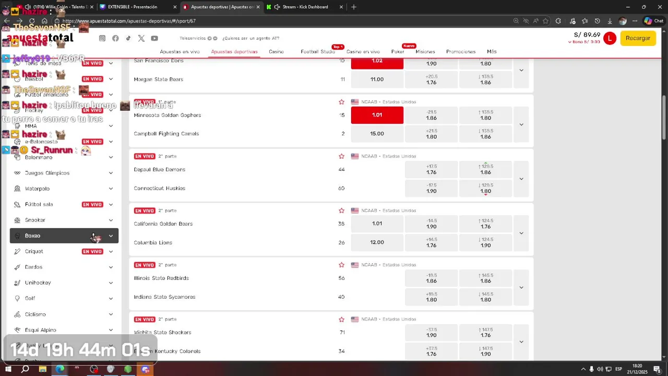Expand the Ciclismo sidebar chevron

pos(111,314)
